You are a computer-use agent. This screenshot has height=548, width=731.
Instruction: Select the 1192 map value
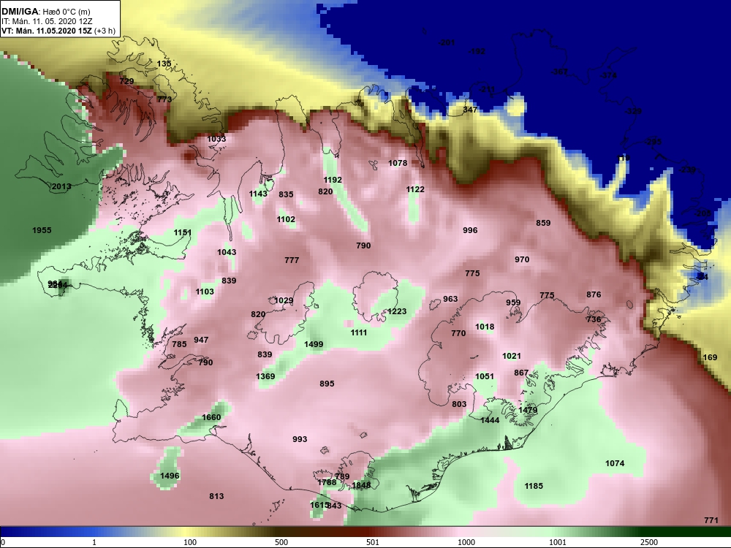[333, 180]
